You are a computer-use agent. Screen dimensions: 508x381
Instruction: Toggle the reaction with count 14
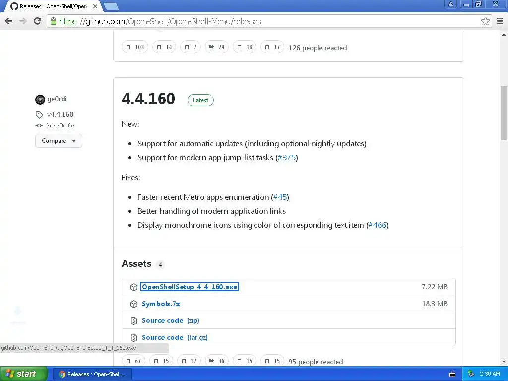pyautogui.click(x=164, y=47)
